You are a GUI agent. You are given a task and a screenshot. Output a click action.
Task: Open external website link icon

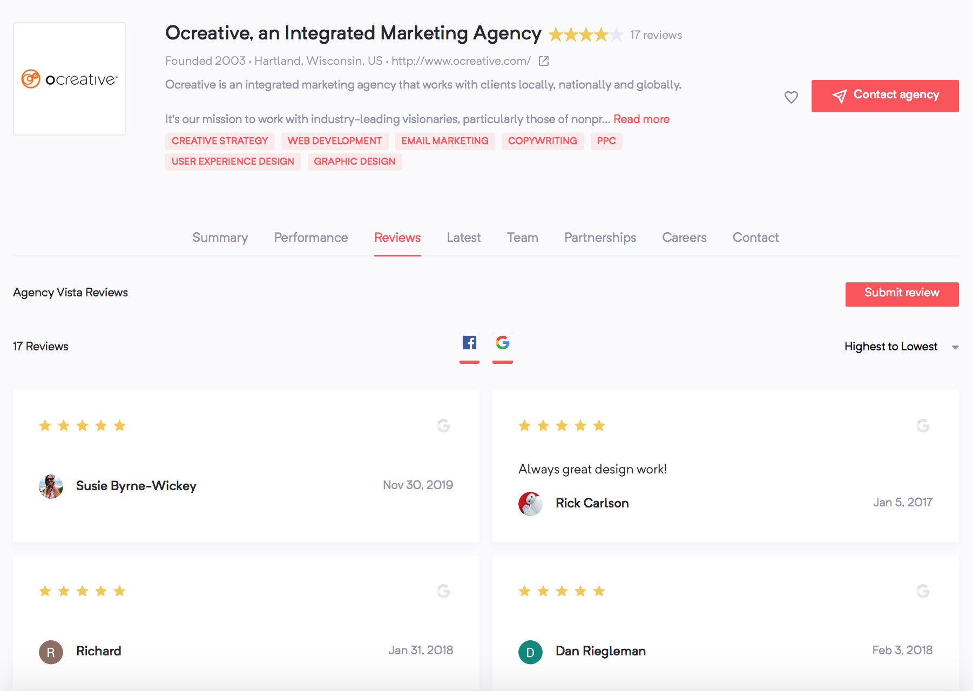(x=544, y=61)
